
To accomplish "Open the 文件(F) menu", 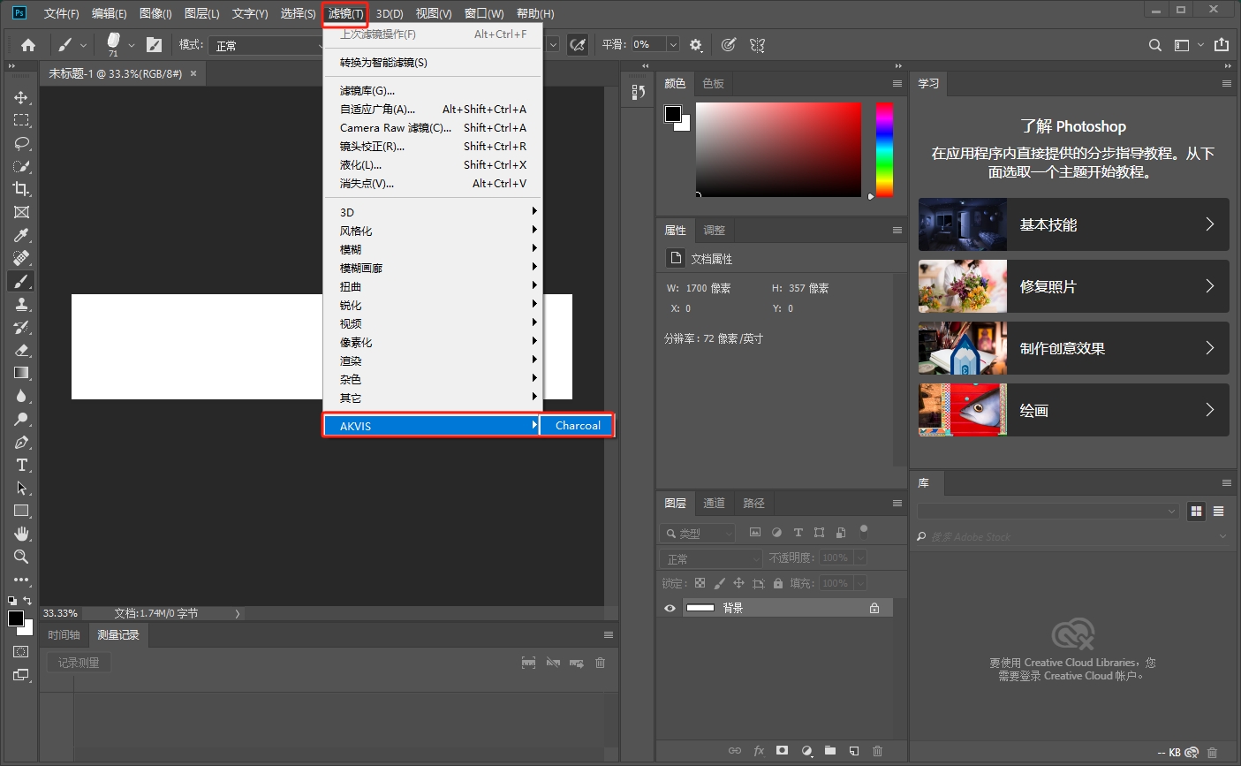I will point(61,13).
